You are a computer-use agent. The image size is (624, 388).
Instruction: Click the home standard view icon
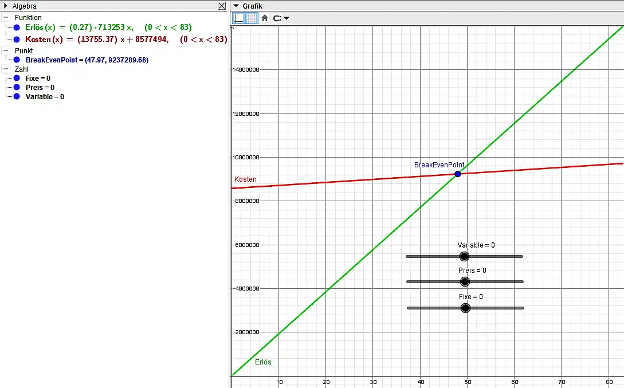pyautogui.click(x=265, y=18)
